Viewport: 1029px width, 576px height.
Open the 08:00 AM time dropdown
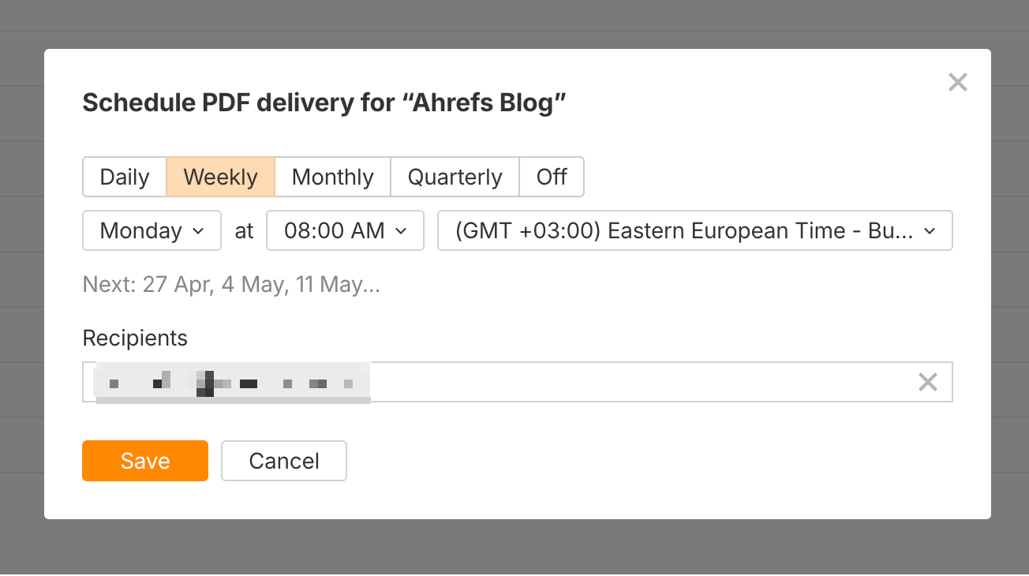coord(345,230)
